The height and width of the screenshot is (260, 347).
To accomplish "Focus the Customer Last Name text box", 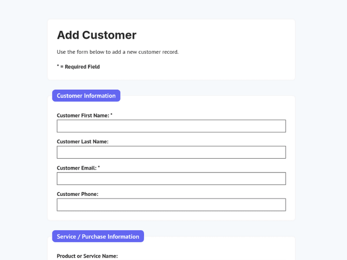I will click(x=171, y=152).
